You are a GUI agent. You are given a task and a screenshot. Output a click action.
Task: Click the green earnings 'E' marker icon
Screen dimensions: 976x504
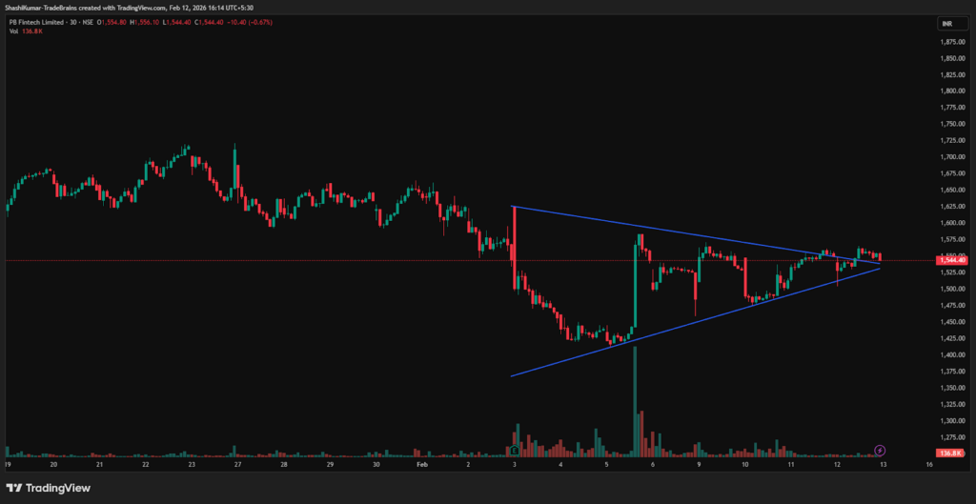pyautogui.click(x=514, y=450)
